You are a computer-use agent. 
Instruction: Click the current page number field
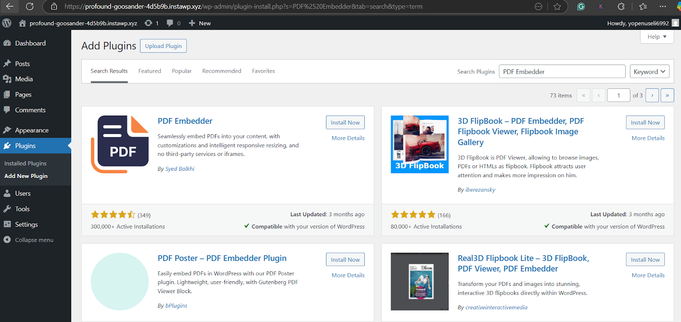pyautogui.click(x=618, y=95)
